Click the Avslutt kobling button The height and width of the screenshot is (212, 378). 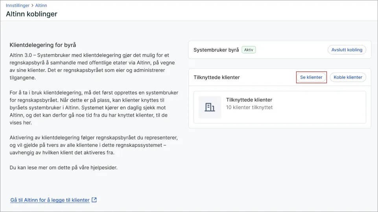point(347,50)
